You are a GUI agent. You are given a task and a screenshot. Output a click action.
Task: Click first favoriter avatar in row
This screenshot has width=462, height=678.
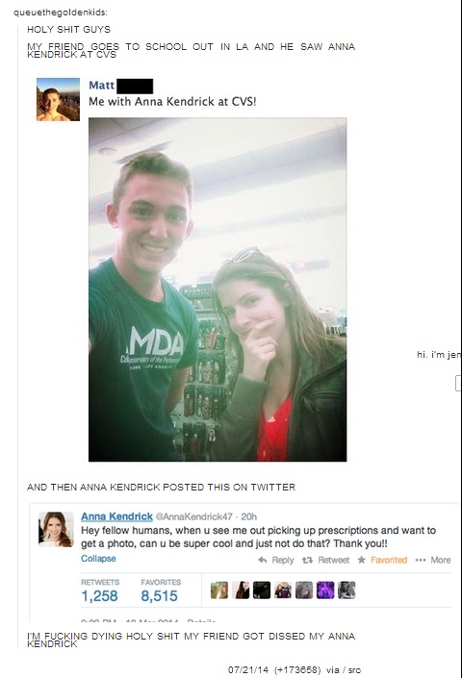click(219, 590)
